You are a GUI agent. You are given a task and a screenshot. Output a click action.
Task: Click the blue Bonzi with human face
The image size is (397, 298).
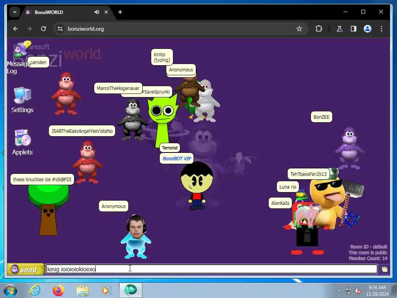(136, 237)
